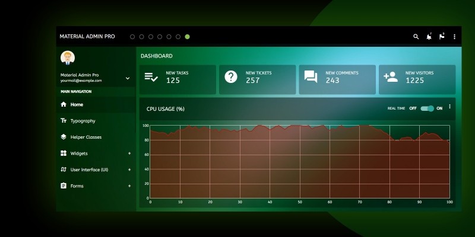475x237 pixels.
Task: Click the user avatar picture
Action: click(68, 57)
